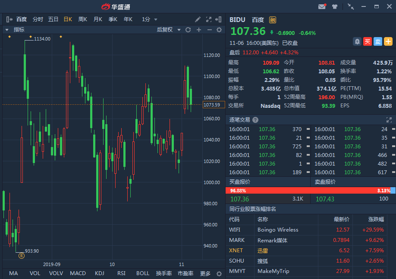Add BIDU to watchlist plus button
The width and height of the screenshot is (396, 279).
tap(388, 41)
